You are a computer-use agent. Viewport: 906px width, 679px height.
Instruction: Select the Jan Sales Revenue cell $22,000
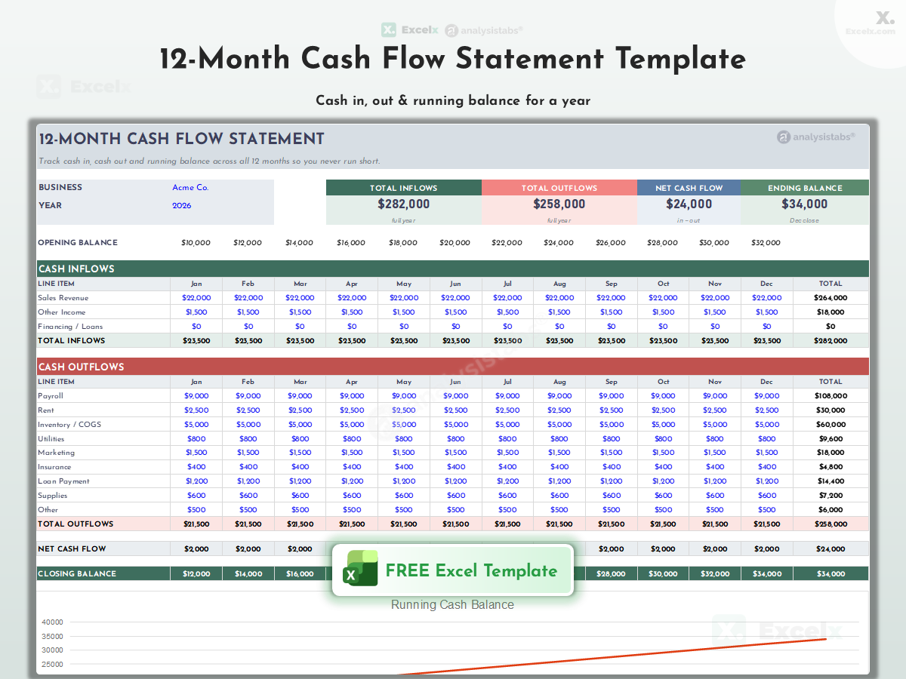click(x=196, y=298)
